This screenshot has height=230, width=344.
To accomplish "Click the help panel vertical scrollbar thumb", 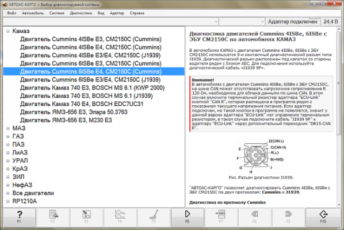I will click(x=339, y=83).
